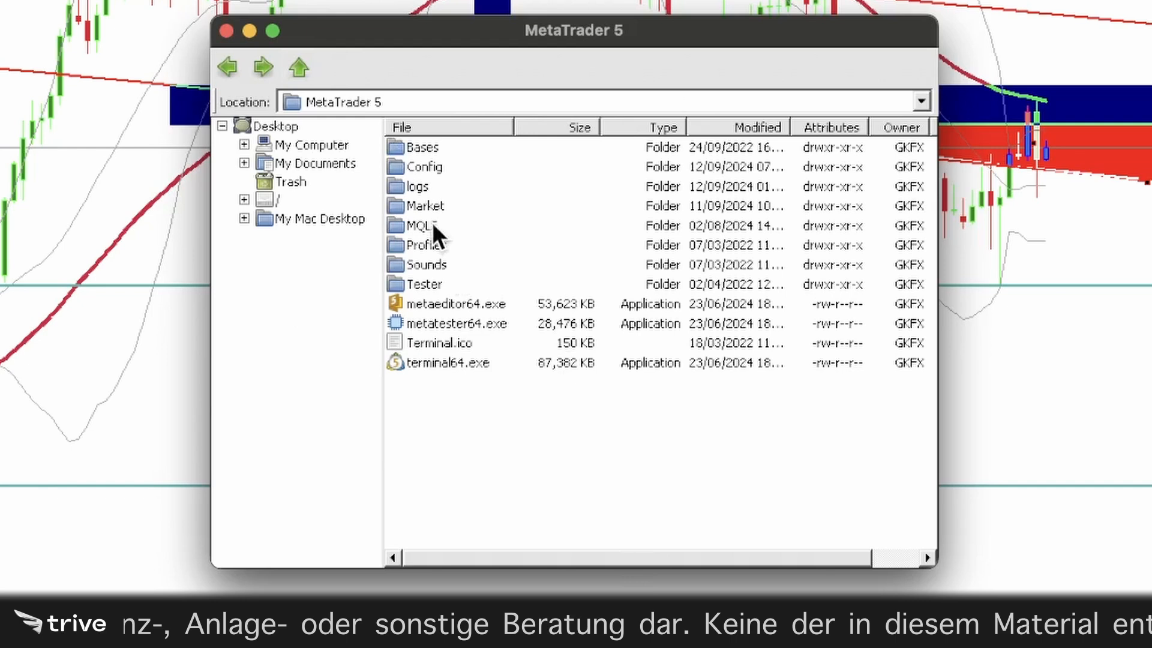Click the metatester64.exe application icon

pos(395,323)
